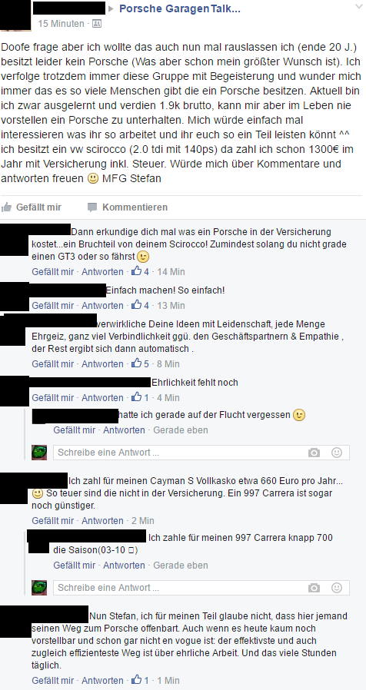Screen dimensions: 366x690
Task: Open the Porsche GaragenTalk group link
Action: click(180, 8)
